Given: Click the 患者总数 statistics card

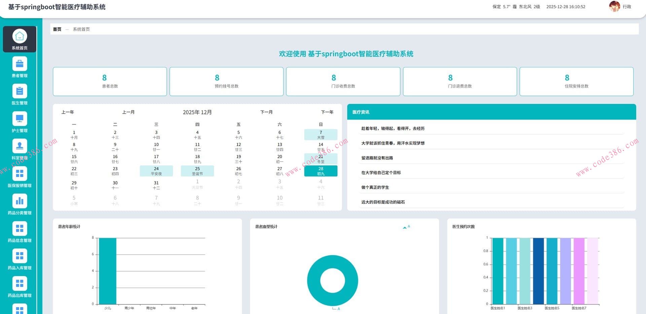Looking at the screenshot, I should [x=110, y=81].
